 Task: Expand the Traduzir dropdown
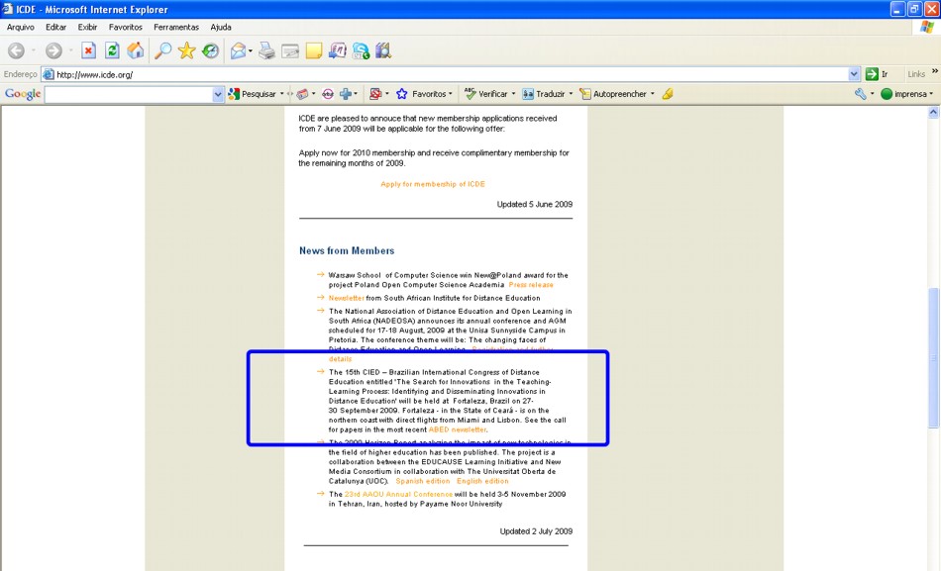571,94
